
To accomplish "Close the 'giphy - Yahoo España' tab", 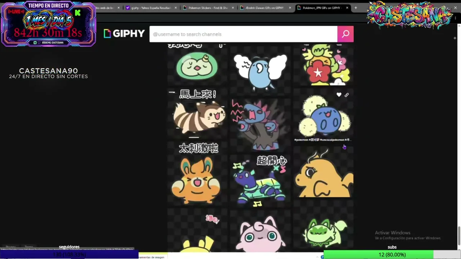I will pos(176,8).
